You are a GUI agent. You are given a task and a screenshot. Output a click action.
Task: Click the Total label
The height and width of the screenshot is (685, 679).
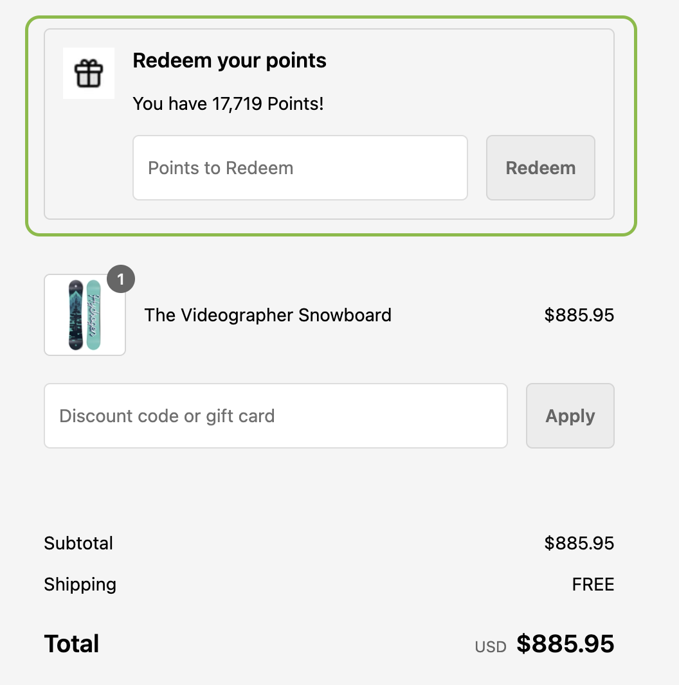click(x=71, y=643)
